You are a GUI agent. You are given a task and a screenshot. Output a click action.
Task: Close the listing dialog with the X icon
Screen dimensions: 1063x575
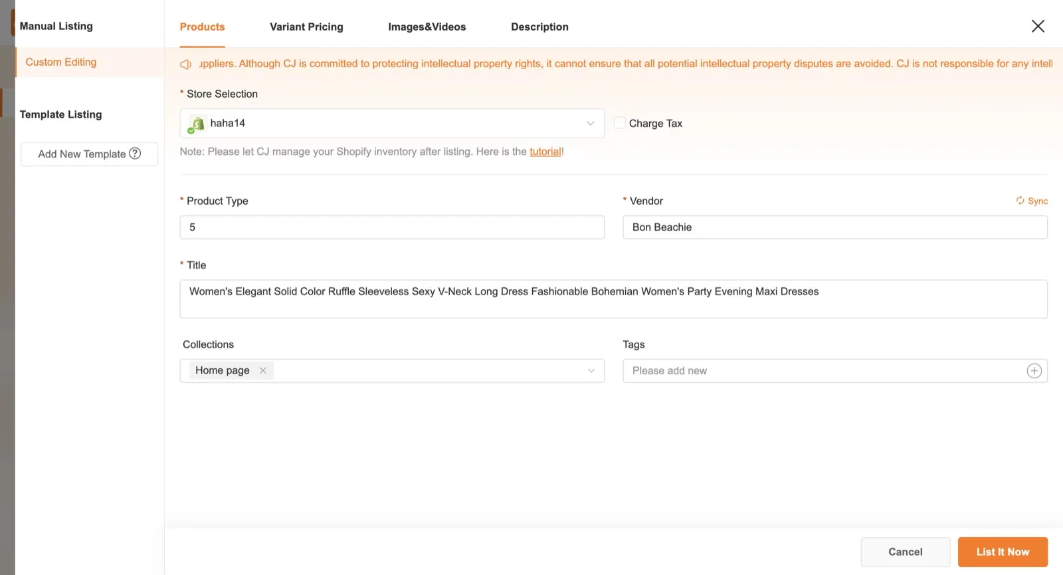pos(1038,26)
